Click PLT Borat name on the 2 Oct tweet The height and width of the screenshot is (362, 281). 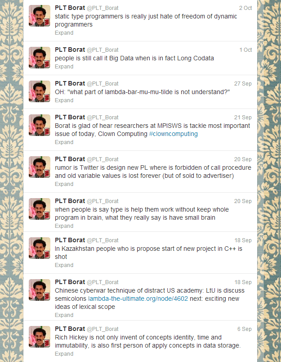pos(70,8)
